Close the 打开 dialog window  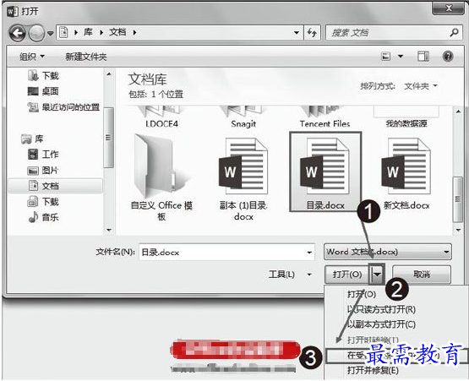[448, 8]
